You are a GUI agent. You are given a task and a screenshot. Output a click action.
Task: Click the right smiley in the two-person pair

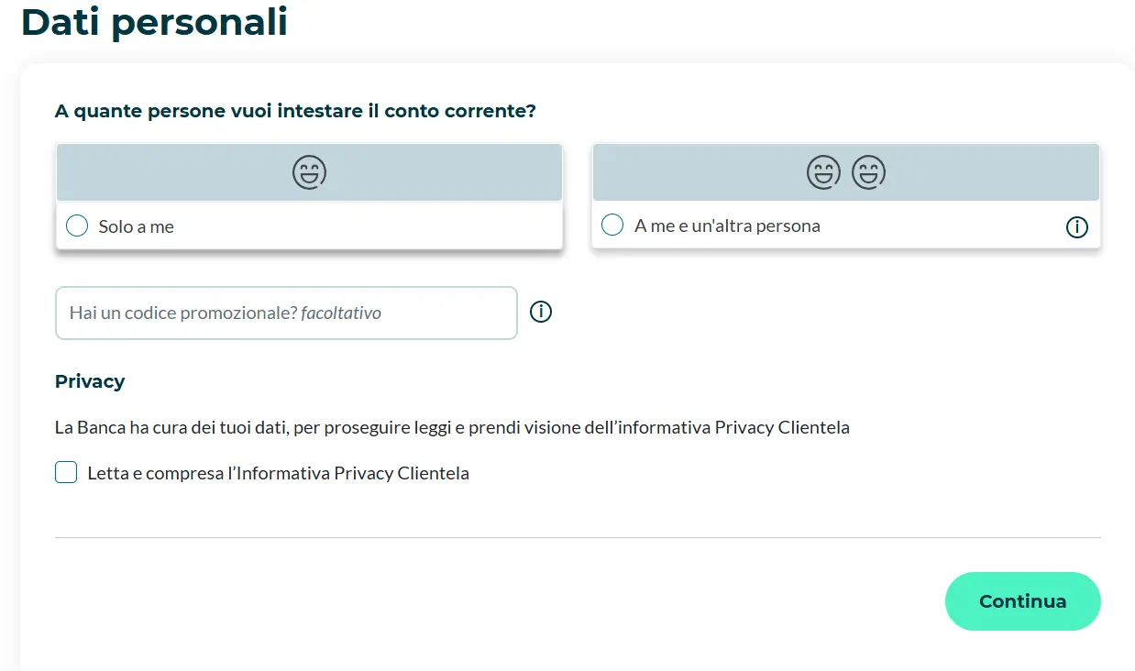[868, 172]
